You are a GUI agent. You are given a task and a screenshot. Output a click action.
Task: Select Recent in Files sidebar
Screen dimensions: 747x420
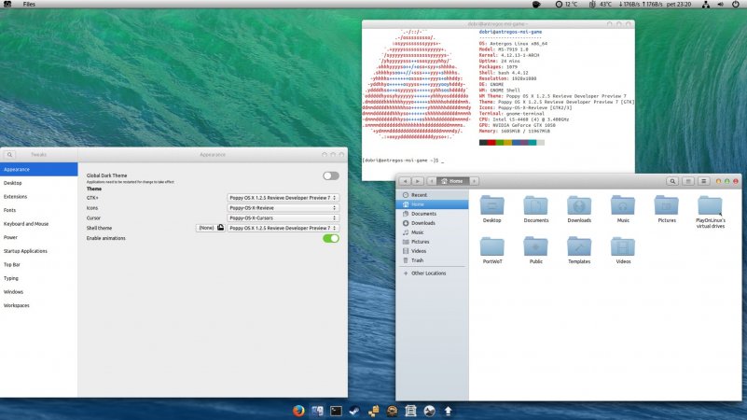click(432, 195)
